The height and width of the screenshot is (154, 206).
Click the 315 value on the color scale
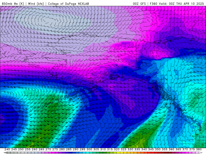click(x=110, y=149)
